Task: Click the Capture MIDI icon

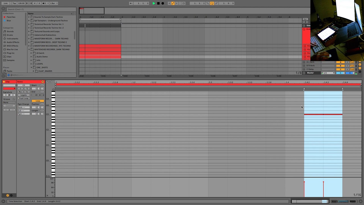Action: pyautogui.click(x=180, y=3)
